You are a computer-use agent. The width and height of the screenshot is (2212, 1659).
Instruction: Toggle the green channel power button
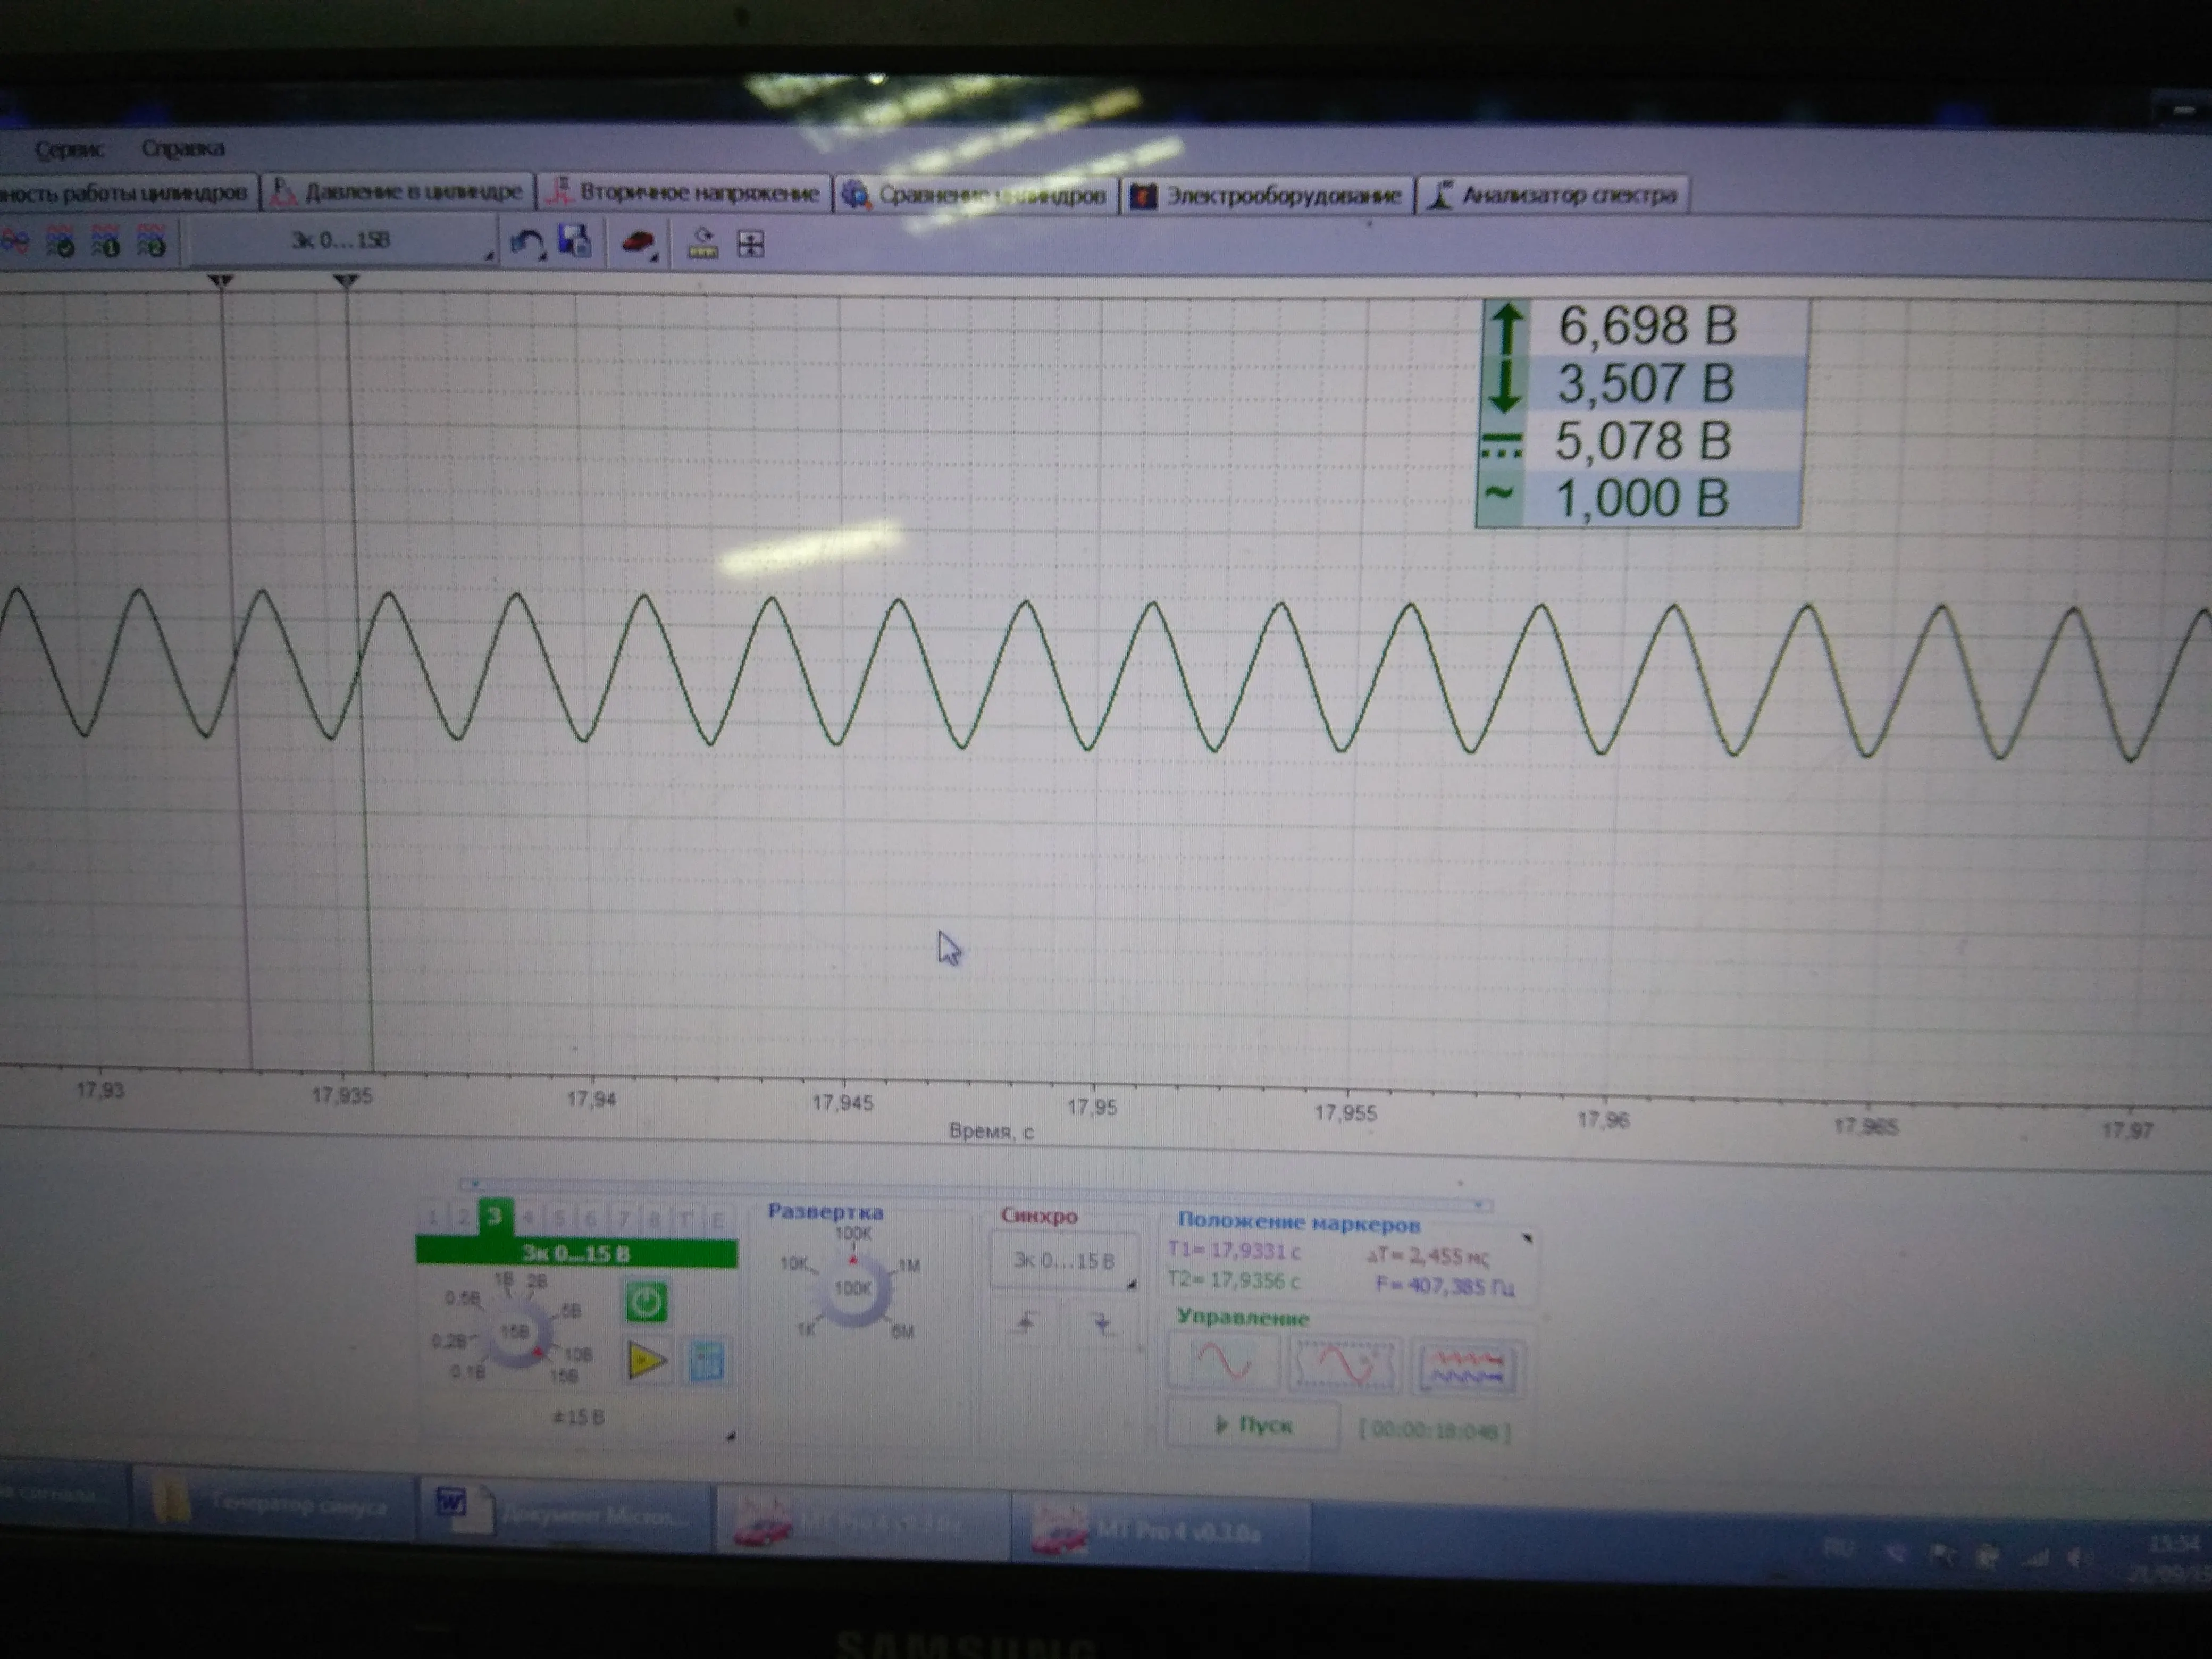646,1302
